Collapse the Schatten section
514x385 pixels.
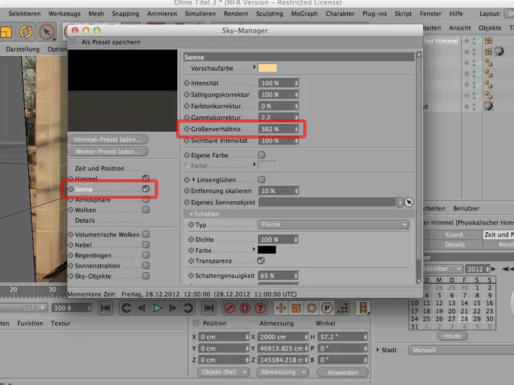(x=191, y=214)
